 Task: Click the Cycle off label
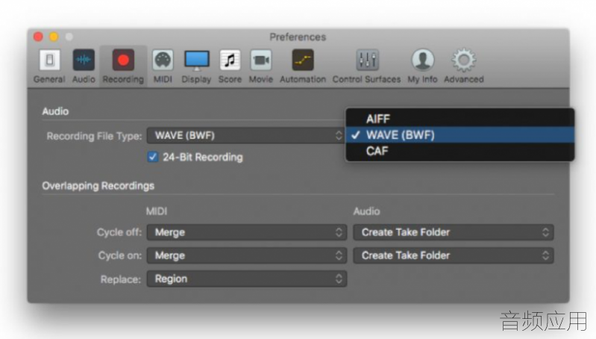point(119,232)
